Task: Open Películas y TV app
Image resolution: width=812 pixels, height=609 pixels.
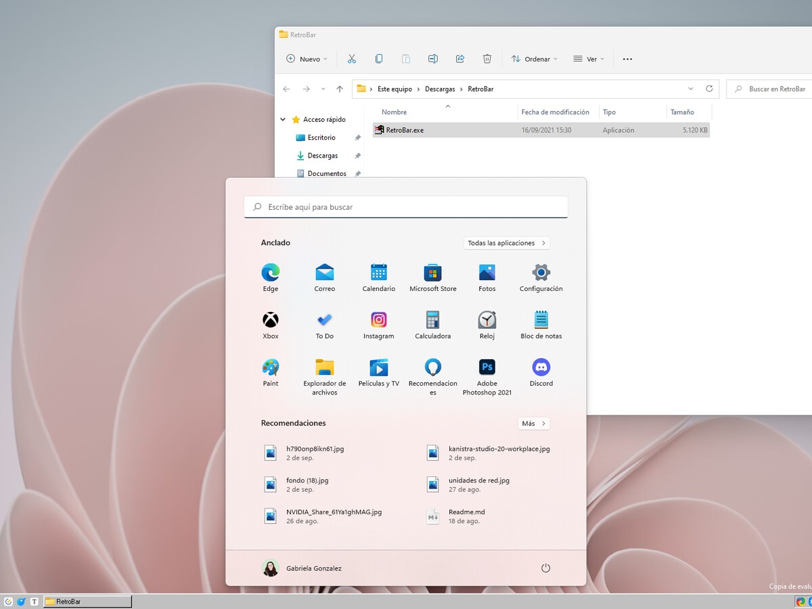Action: 379,372
